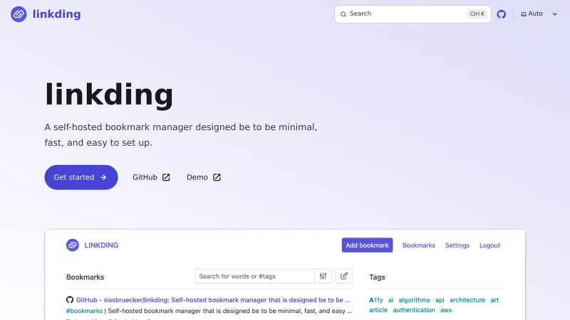Click the external link icon next to Demo

tap(217, 177)
